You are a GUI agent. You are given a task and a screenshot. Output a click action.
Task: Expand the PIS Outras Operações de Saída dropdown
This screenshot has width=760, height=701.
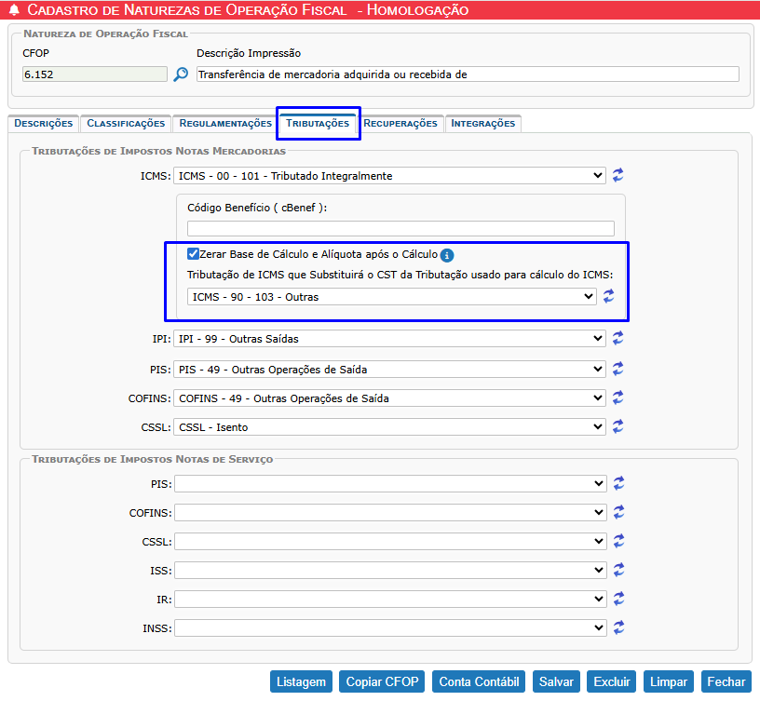[390, 369]
